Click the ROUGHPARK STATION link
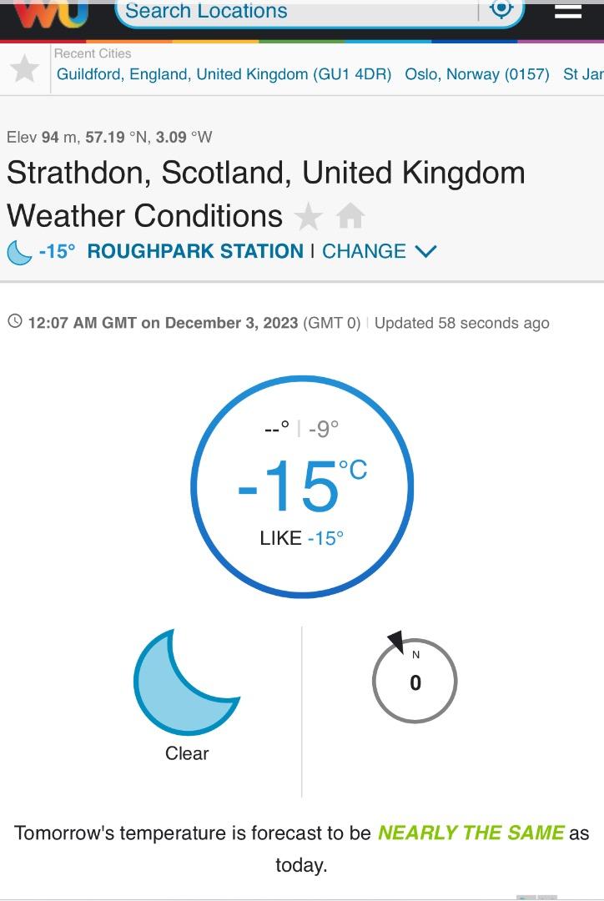604x901 pixels. [x=195, y=251]
